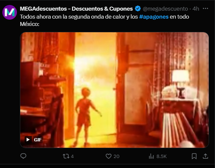Click the retweet count 4
This screenshot has height=168, width=215.
tap(72, 156)
